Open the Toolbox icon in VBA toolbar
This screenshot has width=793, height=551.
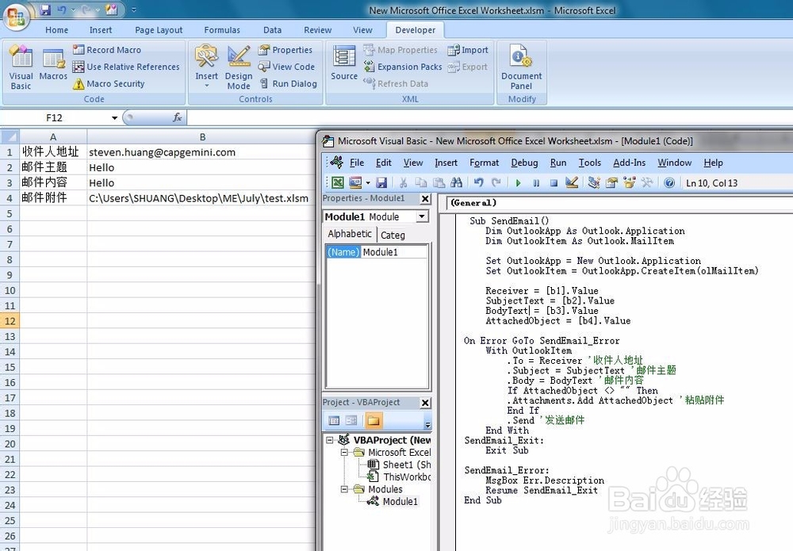pos(647,182)
